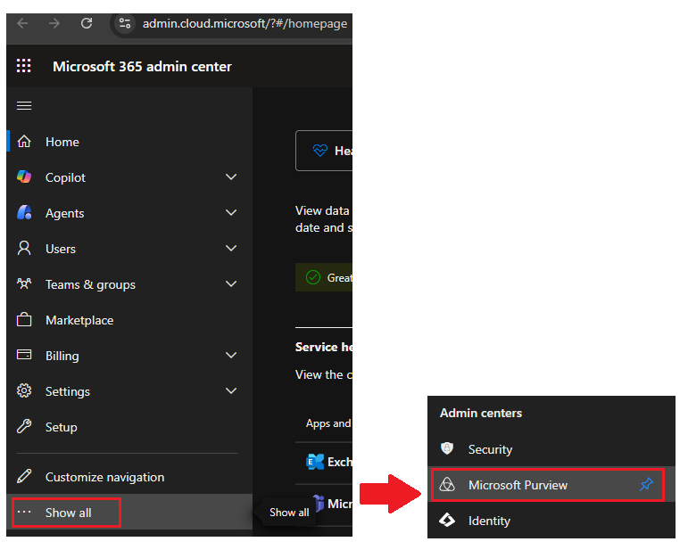688x550 pixels.
Task: Open the app launcher waffle icon
Action: 24,66
